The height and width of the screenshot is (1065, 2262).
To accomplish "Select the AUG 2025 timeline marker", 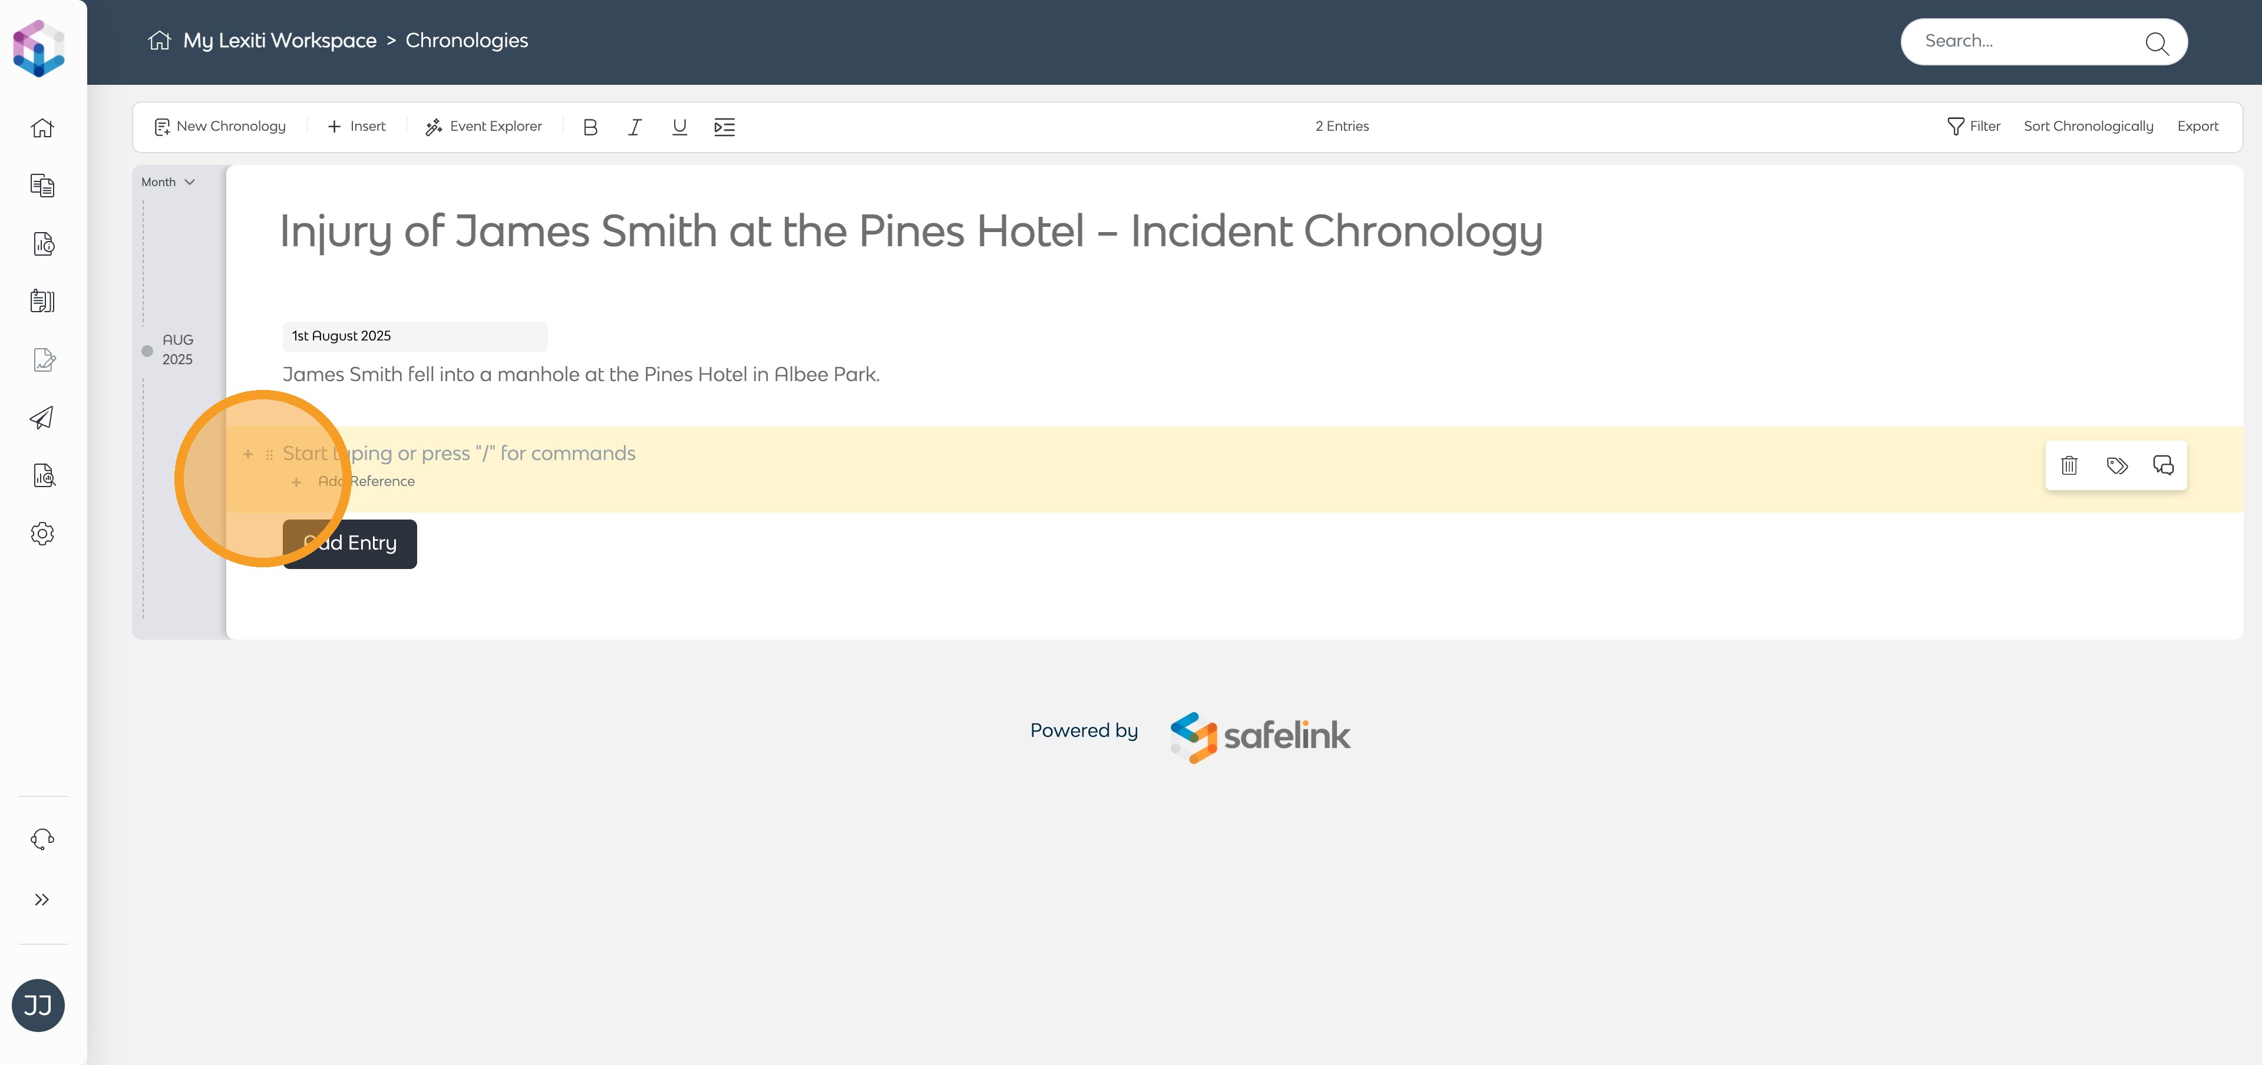I will [147, 351].
